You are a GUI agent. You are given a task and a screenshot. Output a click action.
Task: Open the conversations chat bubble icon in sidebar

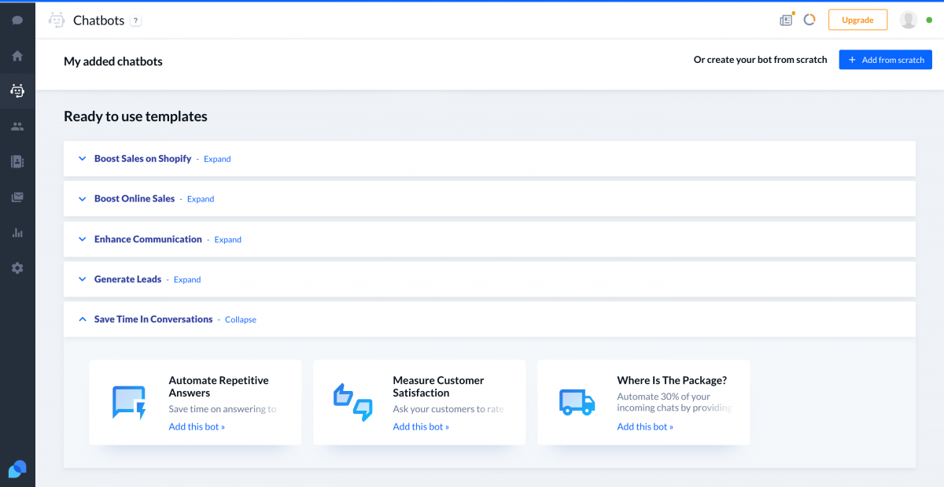[17, 20]
